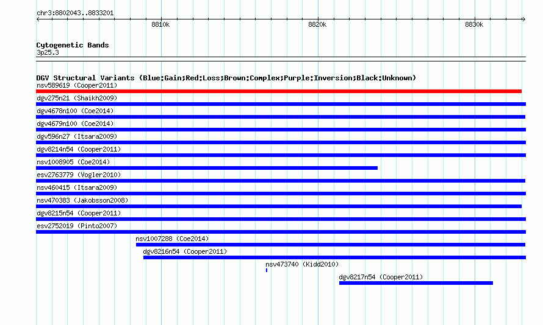Click the dgv8217n54 blue variant bar
The height and width of the screenshot is (325, 543).
416,283
